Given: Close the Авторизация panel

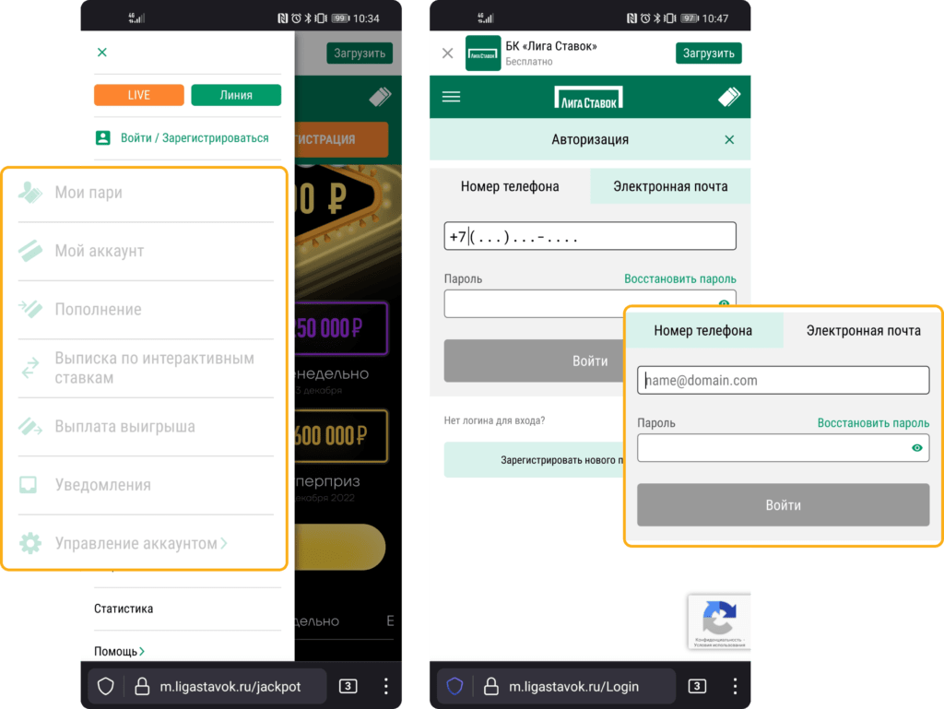Looking at the screenshot, I should [x=729, y=140].
